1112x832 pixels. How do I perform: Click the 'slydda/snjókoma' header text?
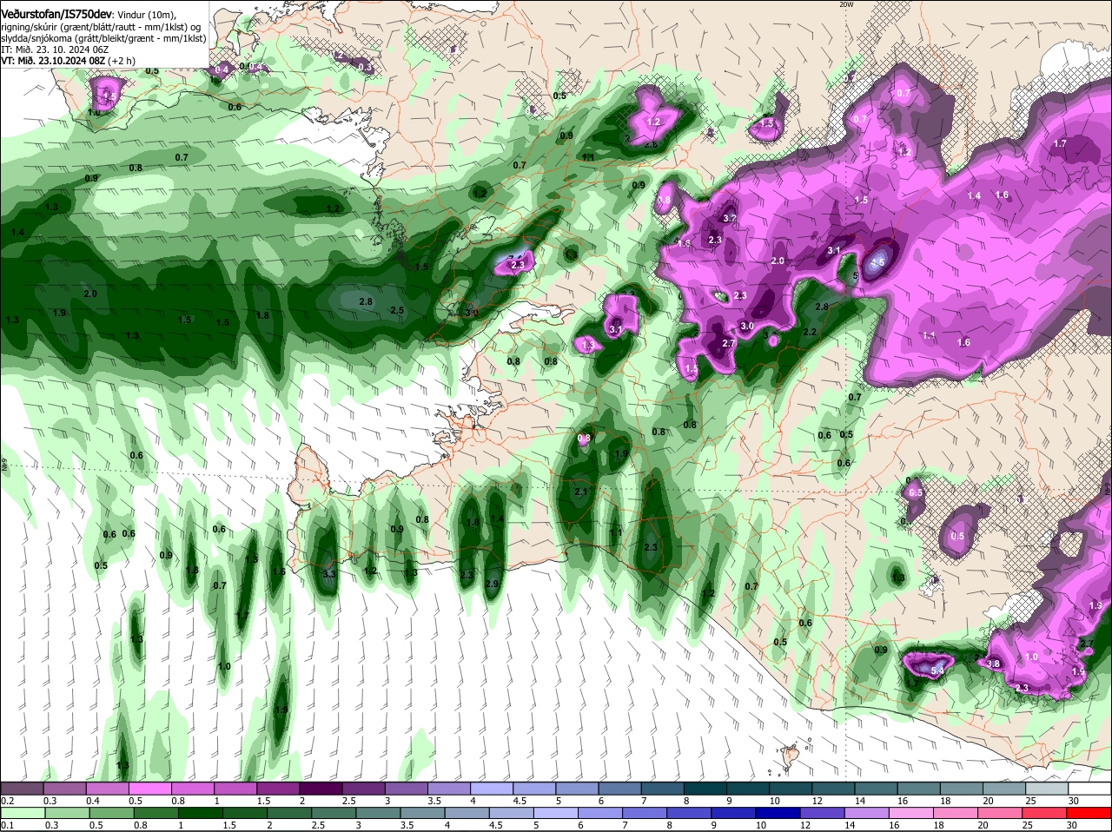click(35, 38)
